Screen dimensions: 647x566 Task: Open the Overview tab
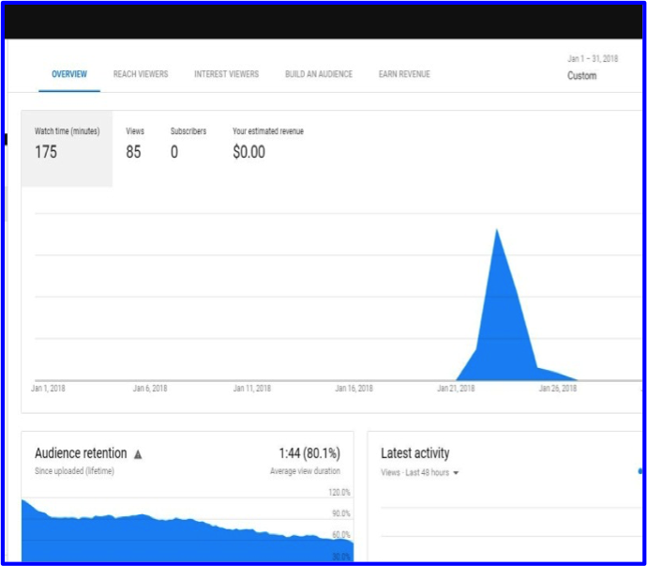(x=69, y=74)
